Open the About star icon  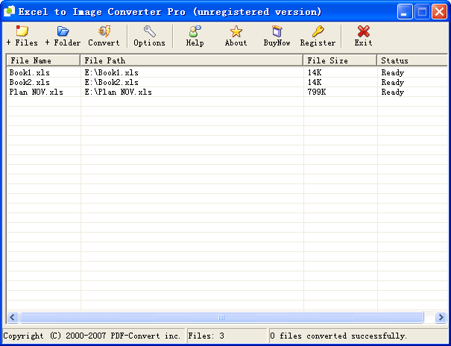pyautogui.click(x=236, y=31)
